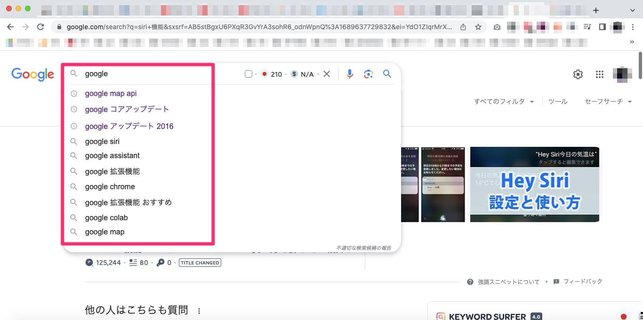Click 強調スニペットについて link
The image size is (643, 320).
click(508, 282)
